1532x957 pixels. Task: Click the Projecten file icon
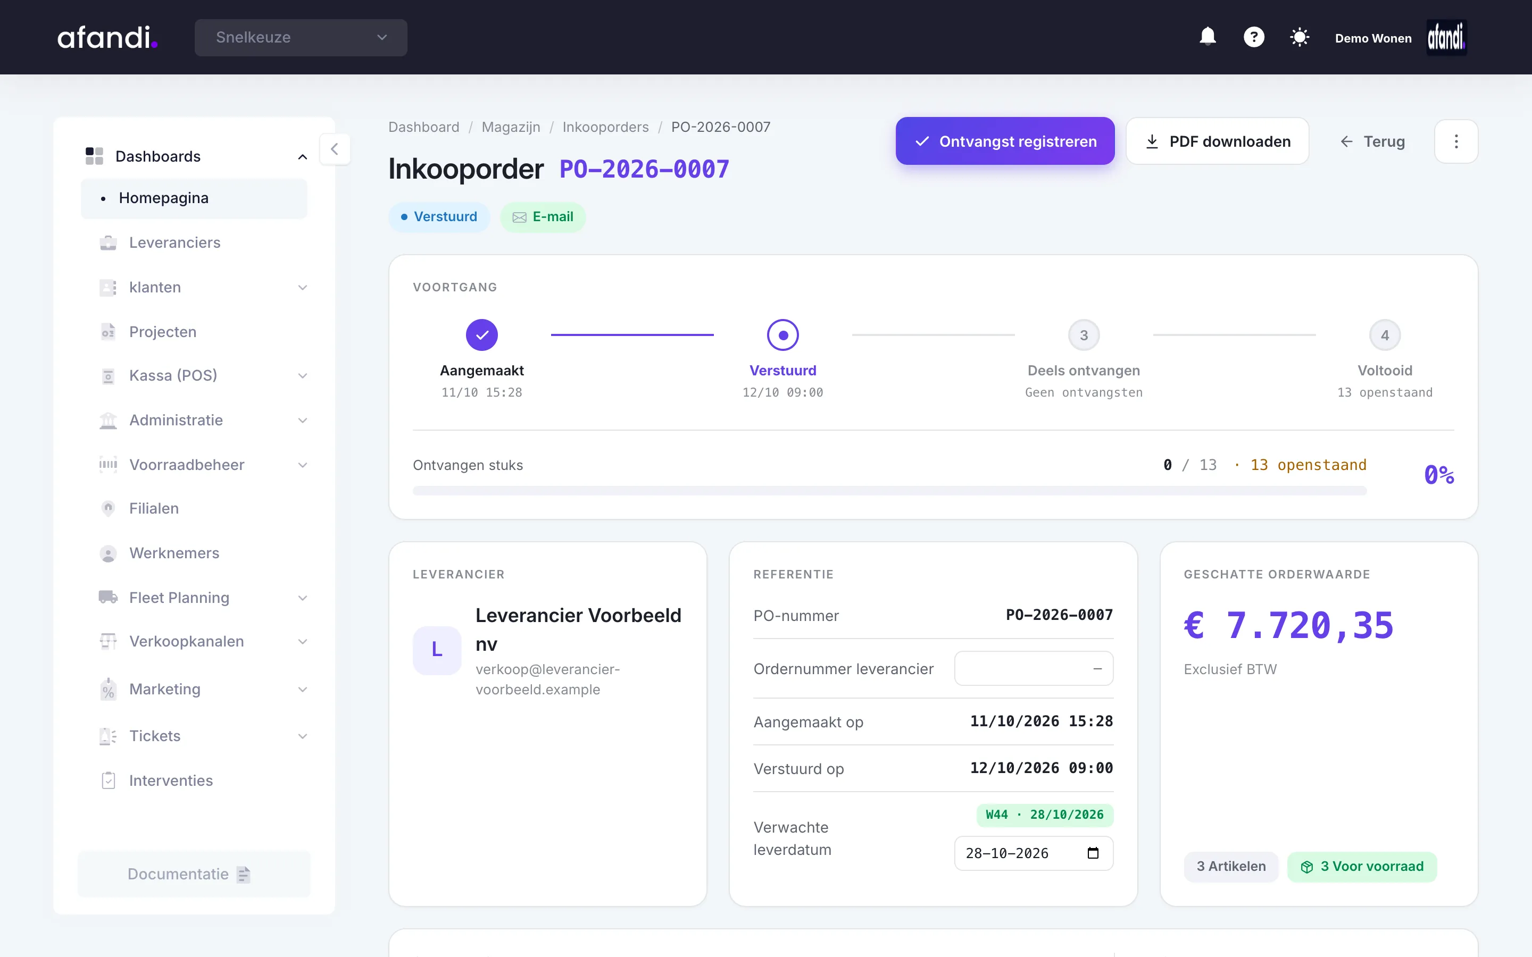tap(109, 332)
